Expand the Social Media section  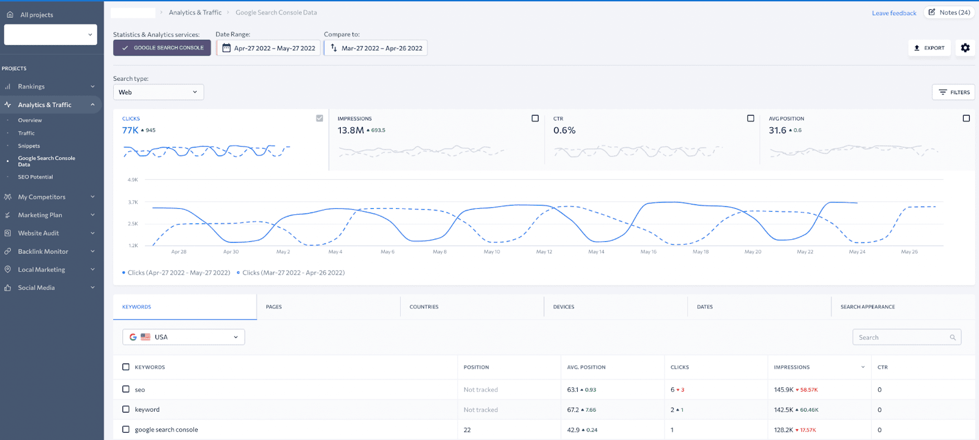(92, 288)
